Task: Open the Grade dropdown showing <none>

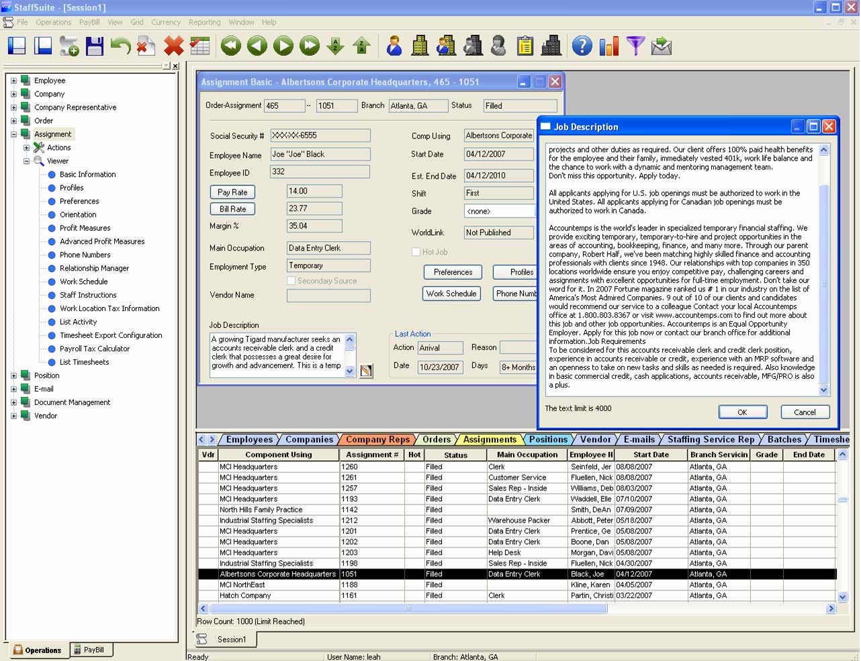Action: click(x=500, y=211)
